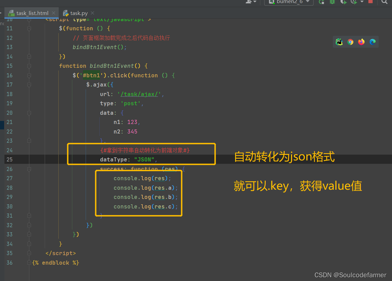Start debugging with the bug icon

point(332,2)
